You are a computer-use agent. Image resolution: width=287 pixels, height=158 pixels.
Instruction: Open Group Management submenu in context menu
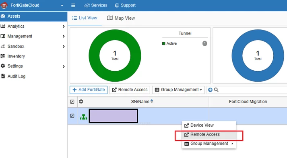(209, 144)
